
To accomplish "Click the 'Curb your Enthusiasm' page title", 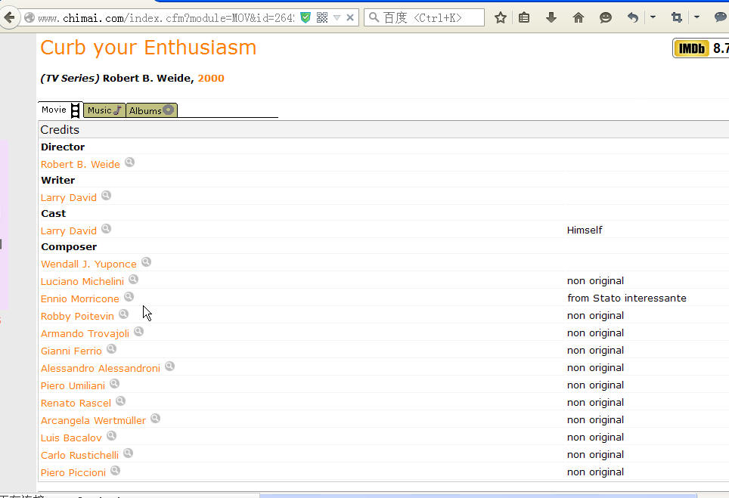I will click(148, 48).
